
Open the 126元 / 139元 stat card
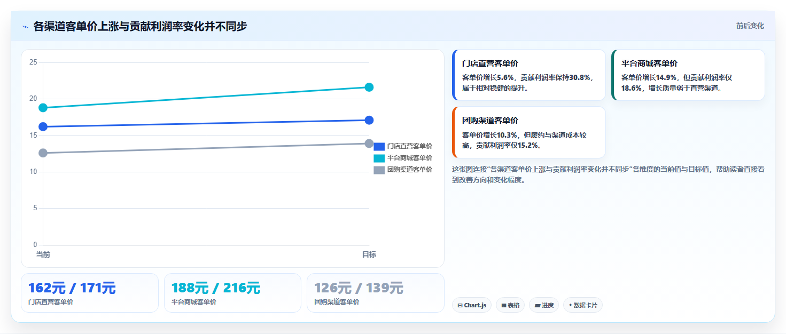point(376,293)
